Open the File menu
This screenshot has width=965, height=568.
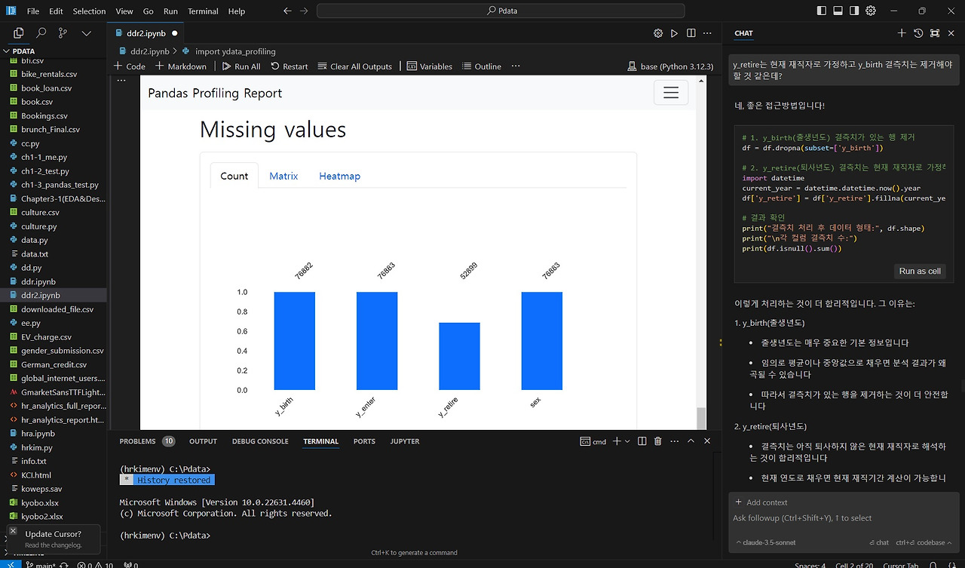pos(32,11)
